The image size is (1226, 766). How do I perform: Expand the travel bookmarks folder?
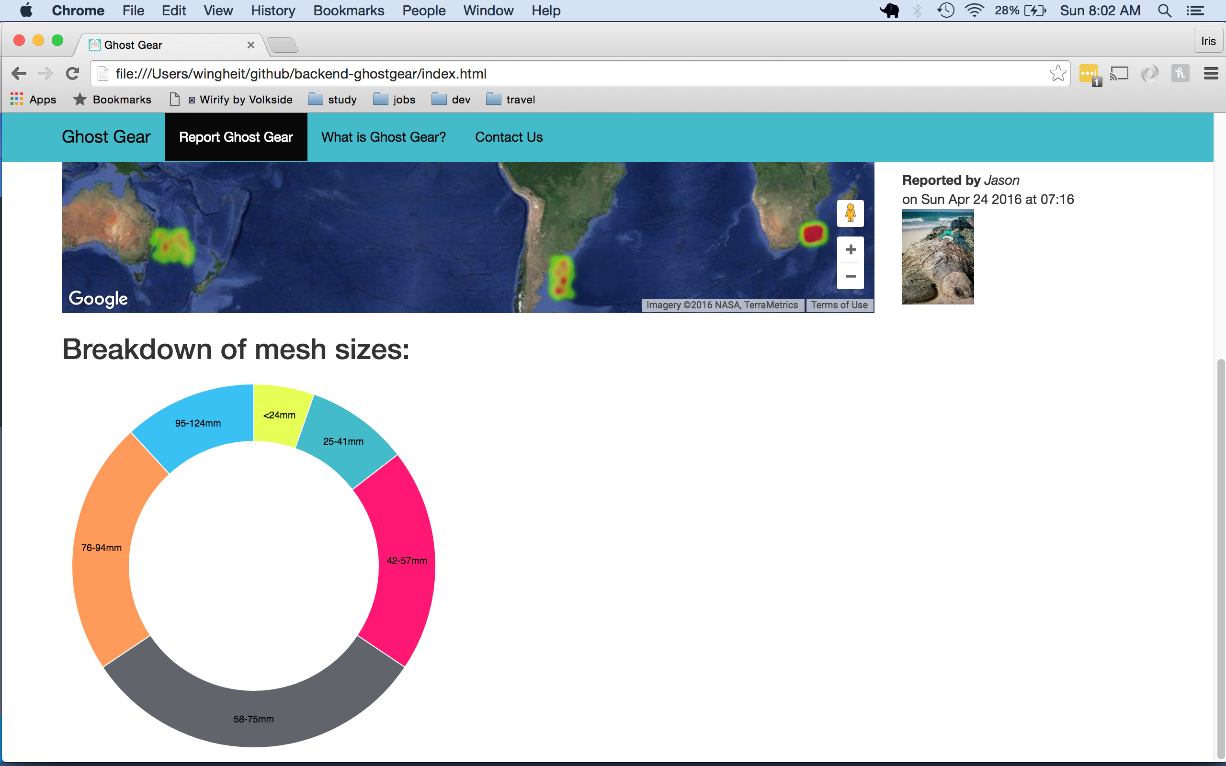(x=511, y=100)
